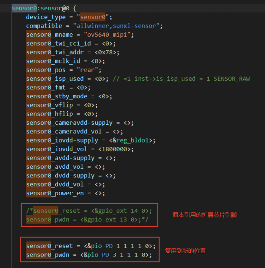Image resolution: width=265 pixels, height=268 pixels.
Task: Click the sensor0_cameravdd-supply line
Action: 80,123
